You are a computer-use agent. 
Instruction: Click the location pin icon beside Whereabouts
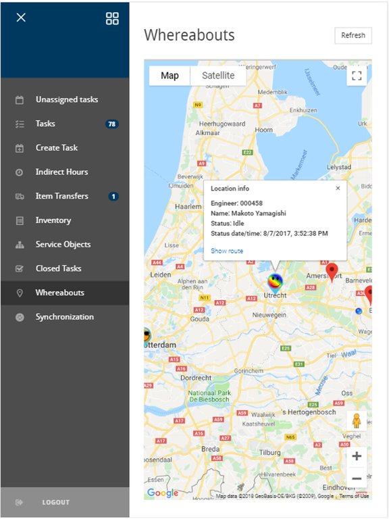20,293
